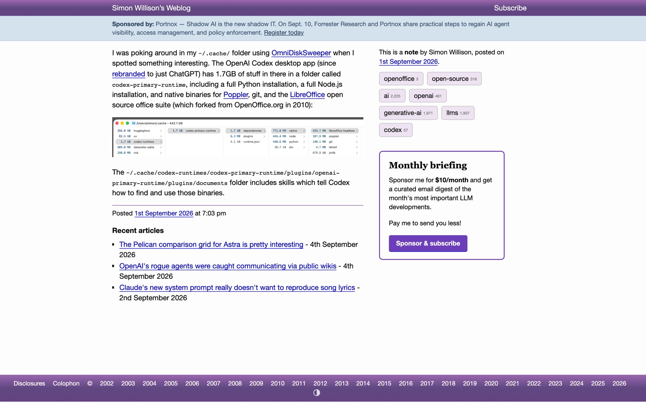Go to the 2015 archive
The width and height of the screenshot is (646, 404).
(x=384, y=383)
